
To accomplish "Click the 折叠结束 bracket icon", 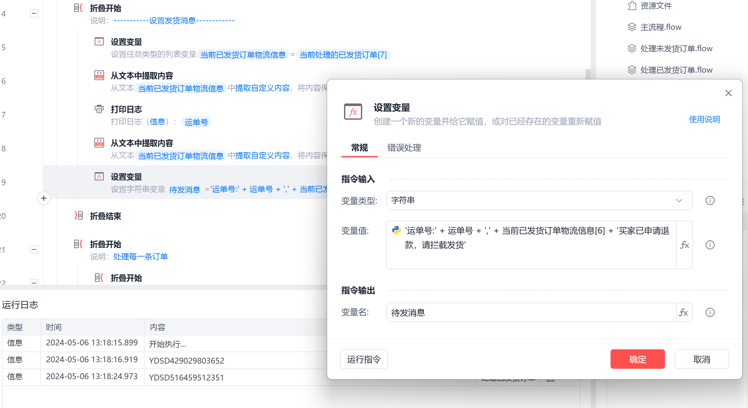I will pyautogui.click(x=78, y=215).
